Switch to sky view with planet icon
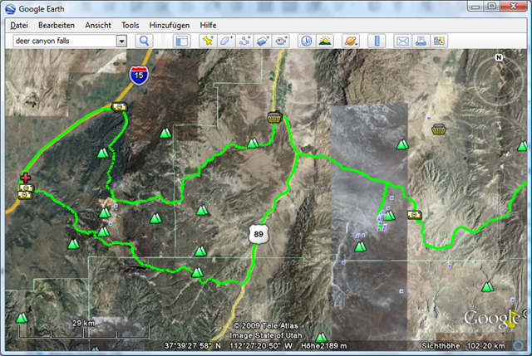 click(349, 41)
